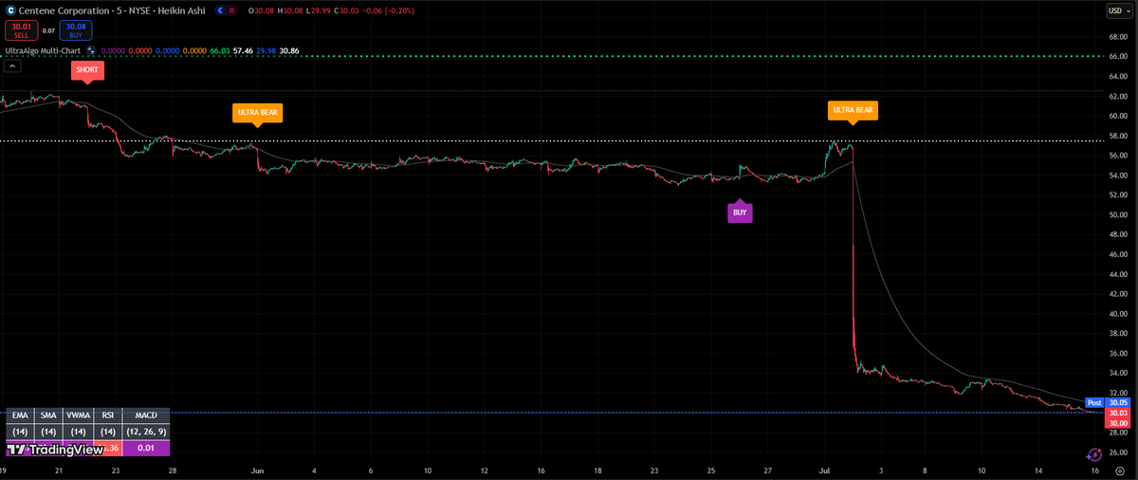The height and width of the screenshot is (480, 1138).
Task: Click the purple BUY signal label
Action: coord(741,212)
